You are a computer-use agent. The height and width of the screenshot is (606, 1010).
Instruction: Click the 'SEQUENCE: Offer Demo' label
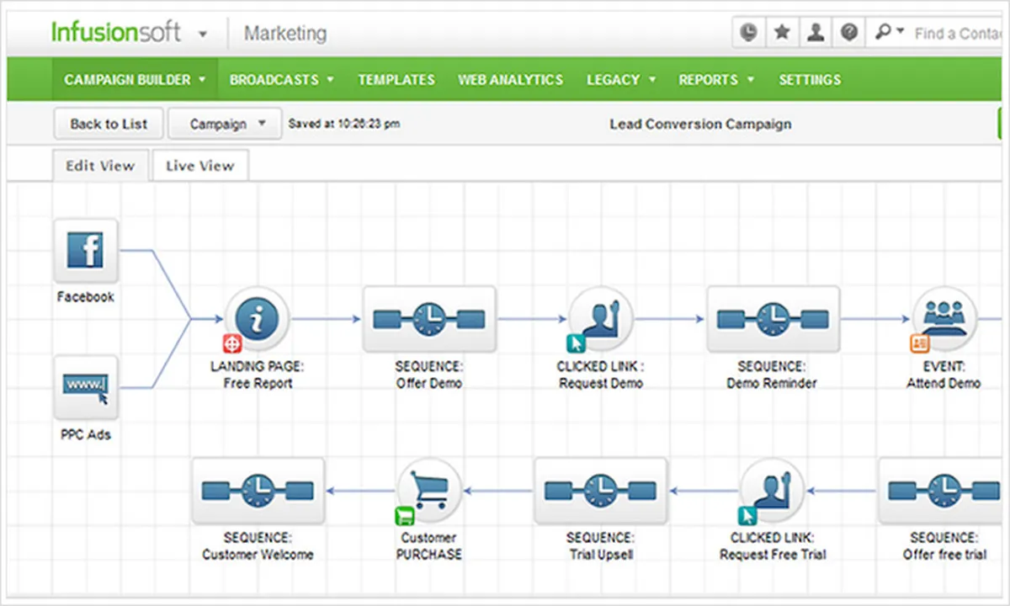coord(429,375)
